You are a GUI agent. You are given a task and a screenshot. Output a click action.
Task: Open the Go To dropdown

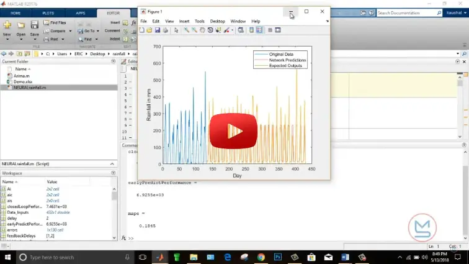point(97,31)
